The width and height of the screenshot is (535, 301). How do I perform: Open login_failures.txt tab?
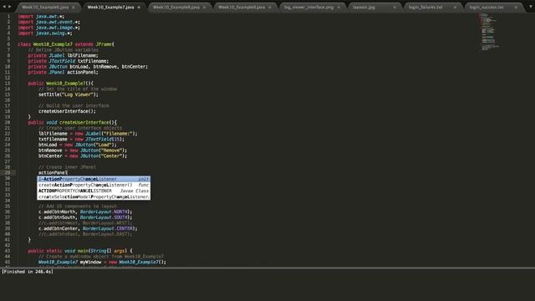(x=425, y=8)
